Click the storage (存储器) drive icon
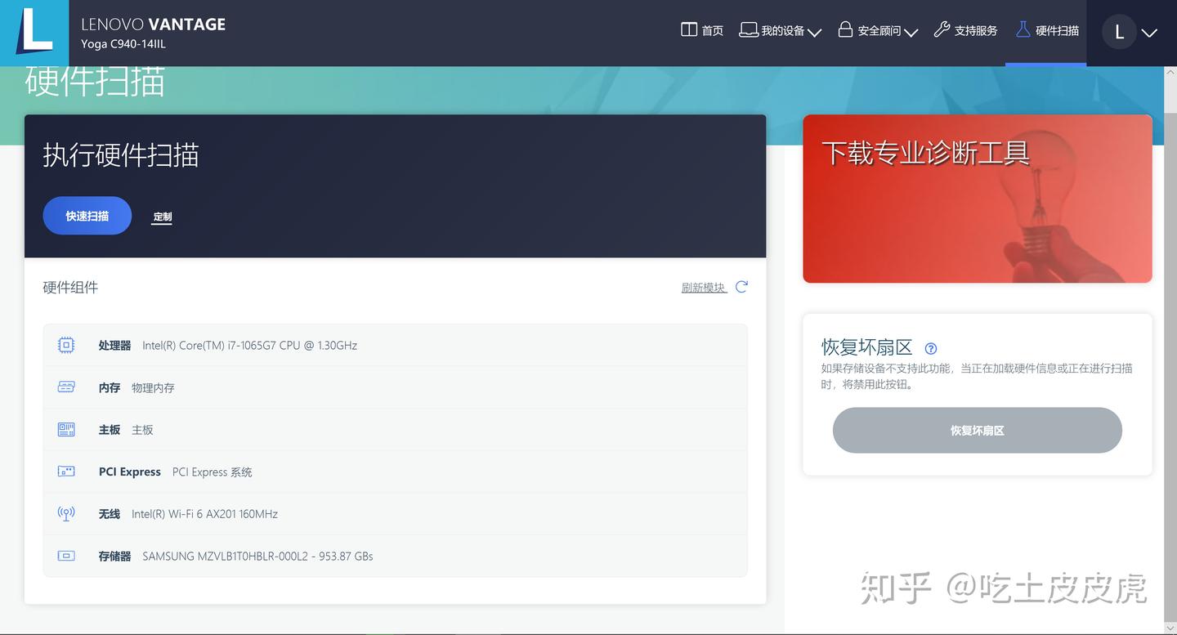1177x635 pixels. 65,556
